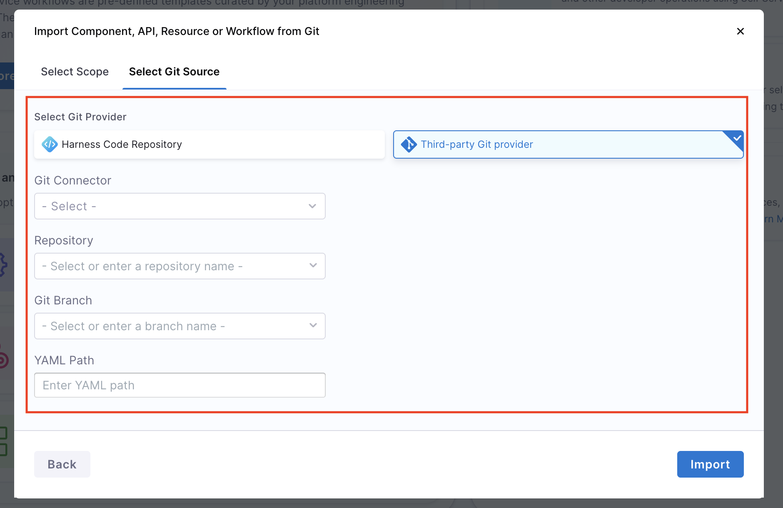Click the blue checkmark corner badge
783x508 pixels.
[737, 138]
